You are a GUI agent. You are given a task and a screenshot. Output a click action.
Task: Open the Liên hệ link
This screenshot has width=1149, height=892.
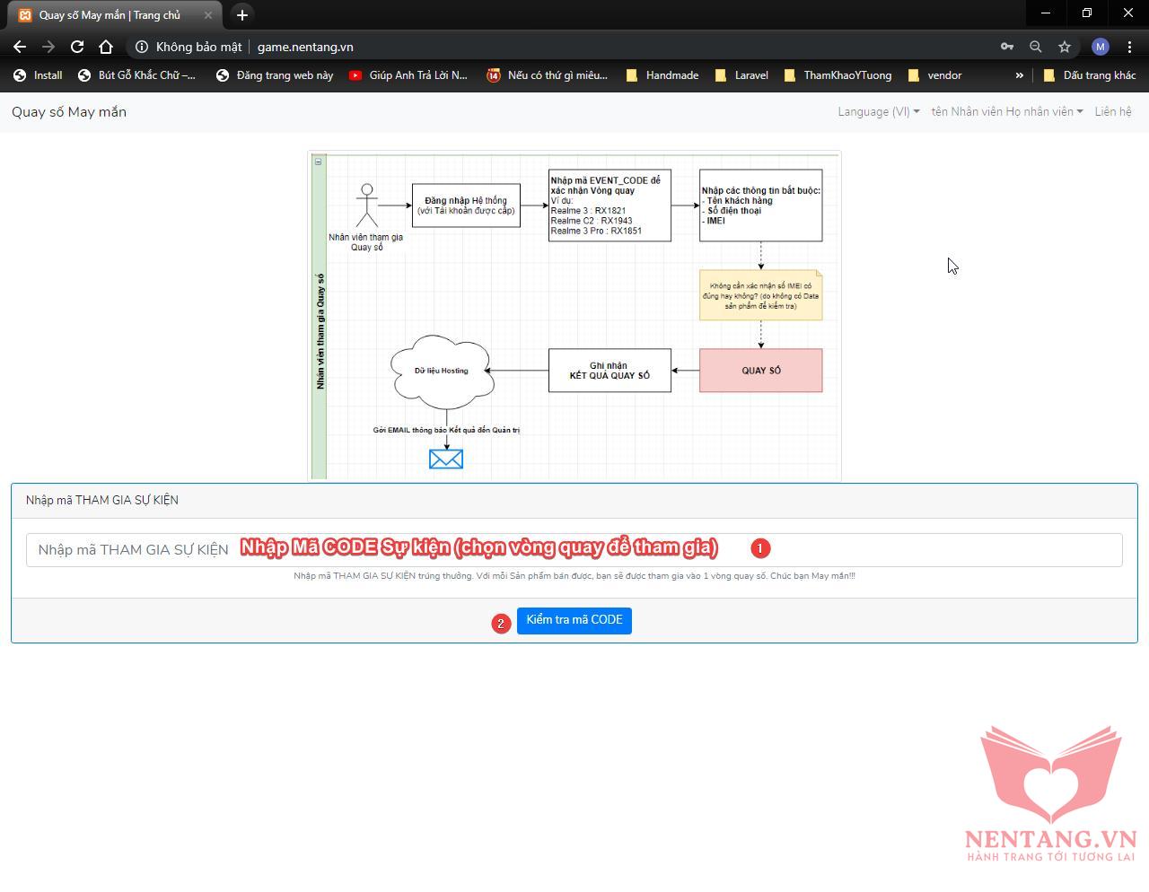pos(1113,111)
